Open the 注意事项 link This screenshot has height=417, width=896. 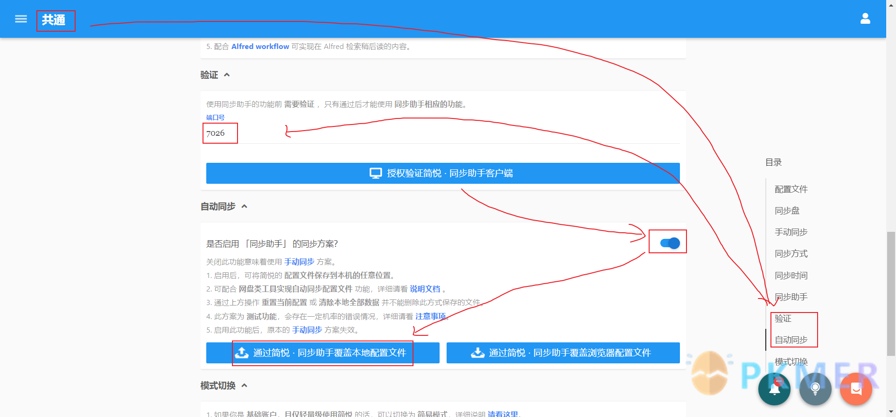coord(430,317)
